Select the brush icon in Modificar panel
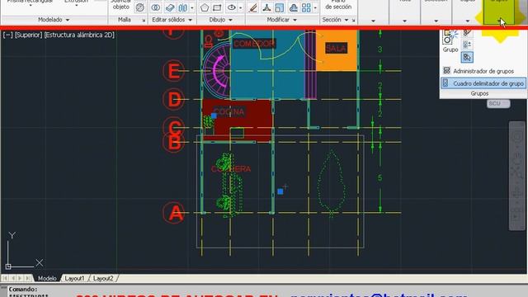 tap(253, 7)
